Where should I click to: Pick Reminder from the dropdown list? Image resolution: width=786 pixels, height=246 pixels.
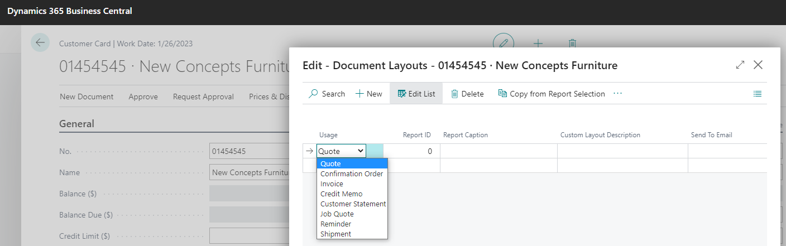pos(352,224)
